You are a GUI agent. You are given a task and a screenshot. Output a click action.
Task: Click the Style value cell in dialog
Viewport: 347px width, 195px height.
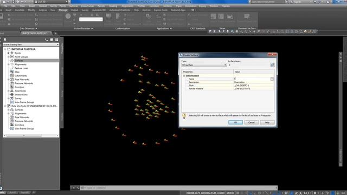(x=254, y=86)
